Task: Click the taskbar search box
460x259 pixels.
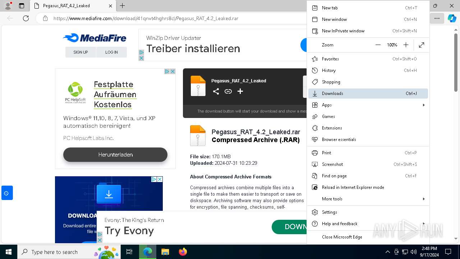Action: coord(69,252)
